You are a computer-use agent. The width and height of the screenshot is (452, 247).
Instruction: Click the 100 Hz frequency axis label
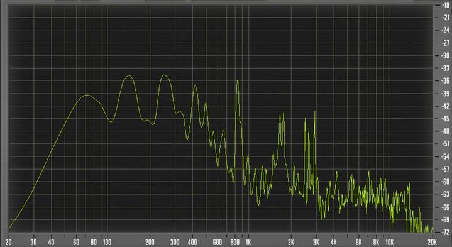pos(107,242)
